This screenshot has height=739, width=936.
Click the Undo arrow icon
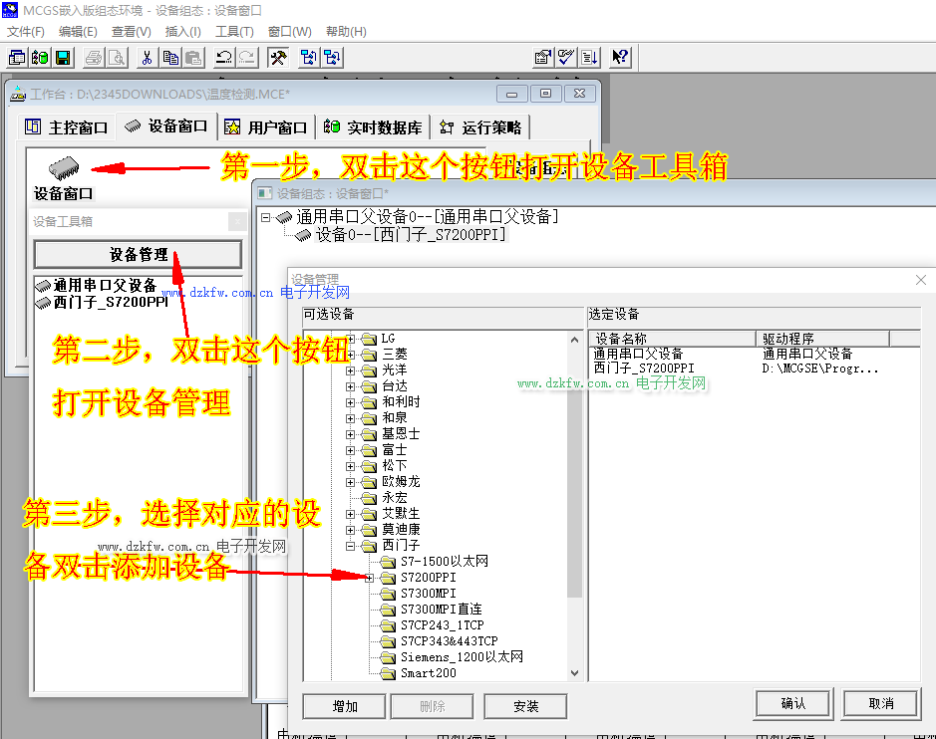223,58
